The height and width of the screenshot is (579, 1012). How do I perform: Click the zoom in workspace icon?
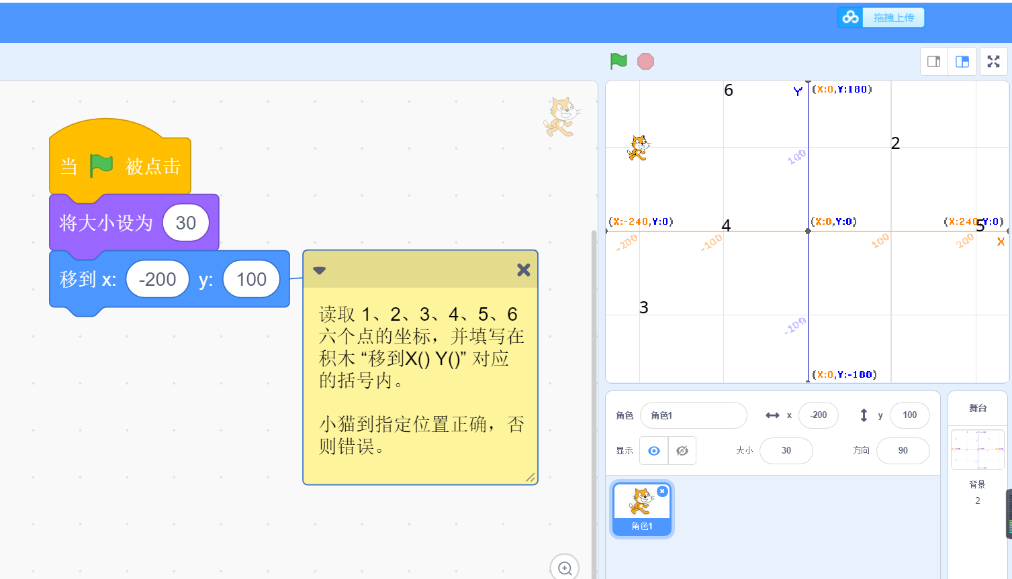pos(565,568)
